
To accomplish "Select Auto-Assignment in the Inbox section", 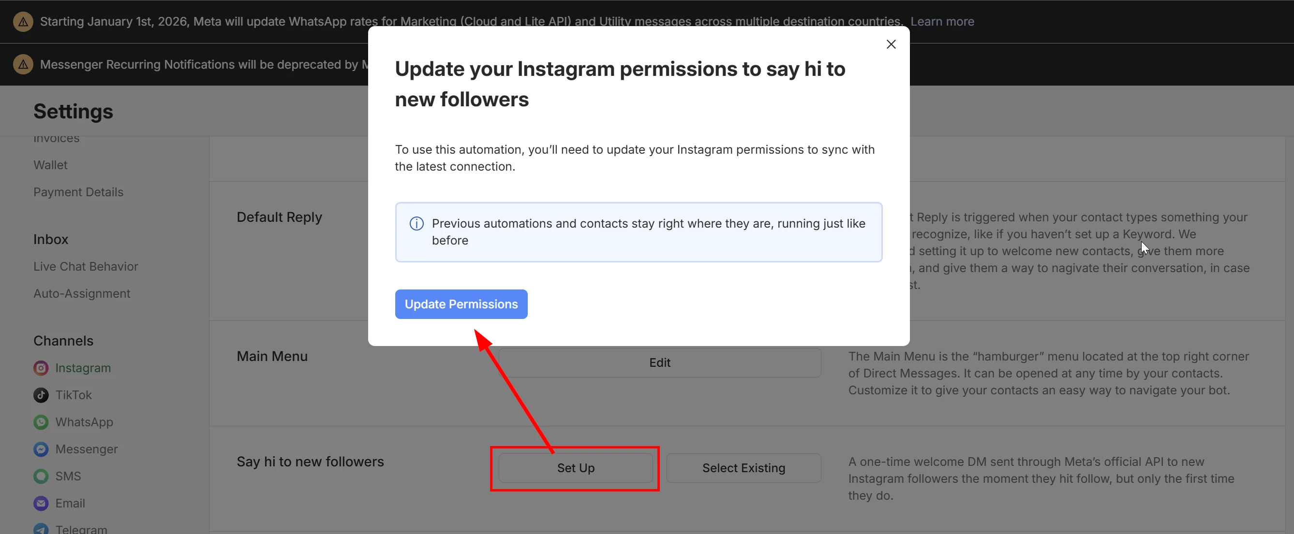I will click(x=81, y=294).
